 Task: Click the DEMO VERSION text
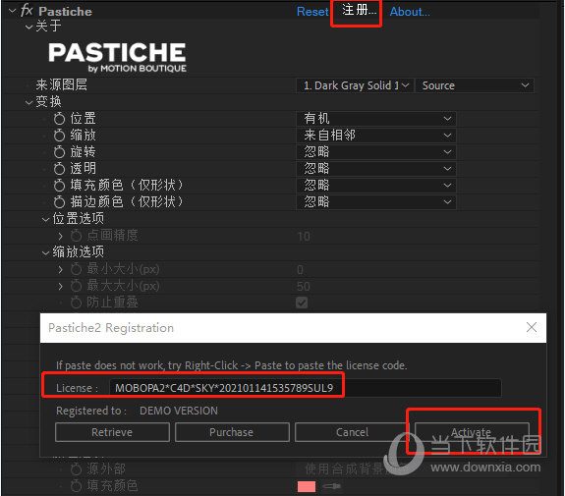pos(179,411)
